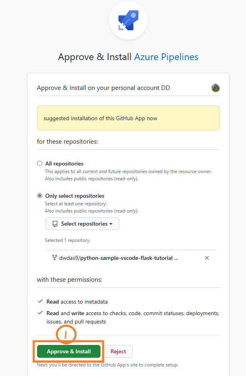Click the Approve & Install green button

(69, 351)
